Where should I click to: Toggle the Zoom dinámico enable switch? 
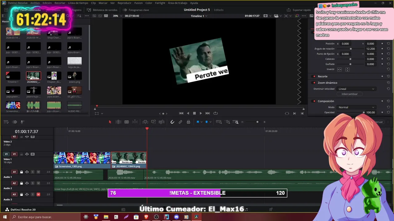[x=314, y=83]
